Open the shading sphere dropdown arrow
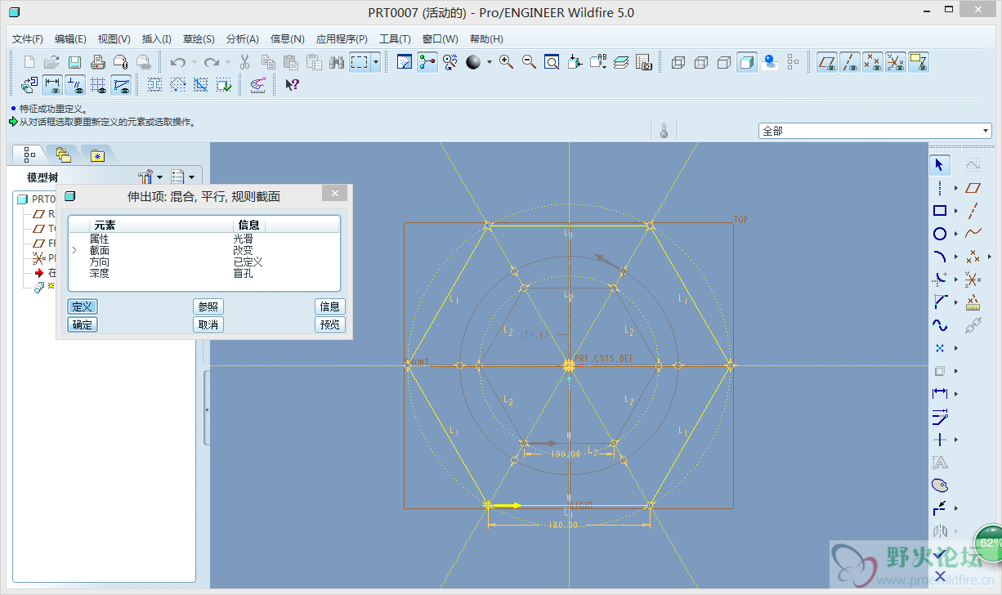The height and width of the screenshot is (595, 1002). tap(489, 62)
